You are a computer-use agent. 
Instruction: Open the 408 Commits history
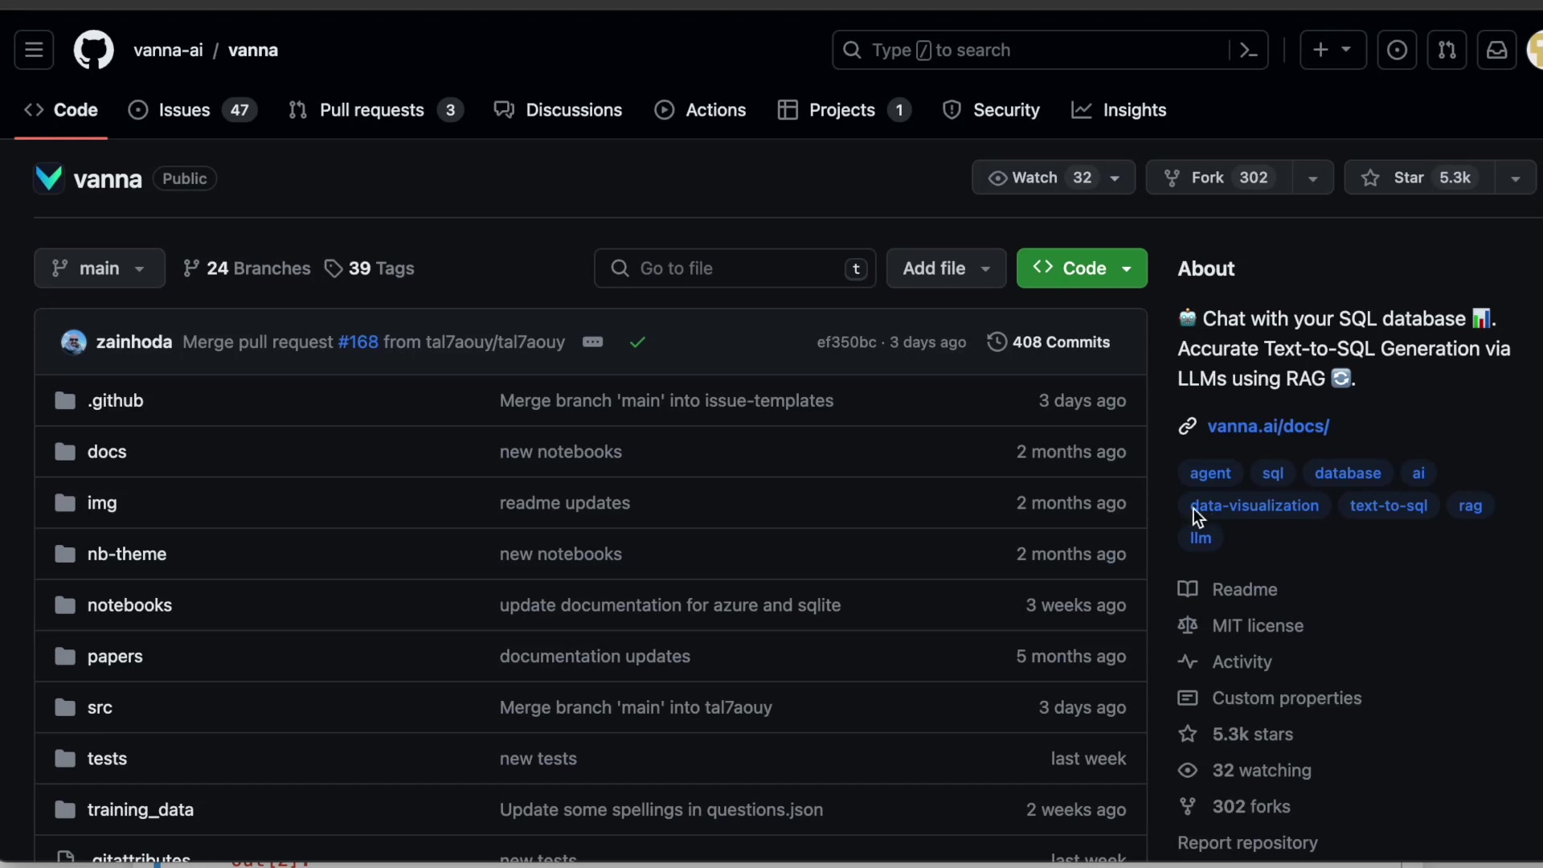pyautogui.click(x=1049, y=342)
